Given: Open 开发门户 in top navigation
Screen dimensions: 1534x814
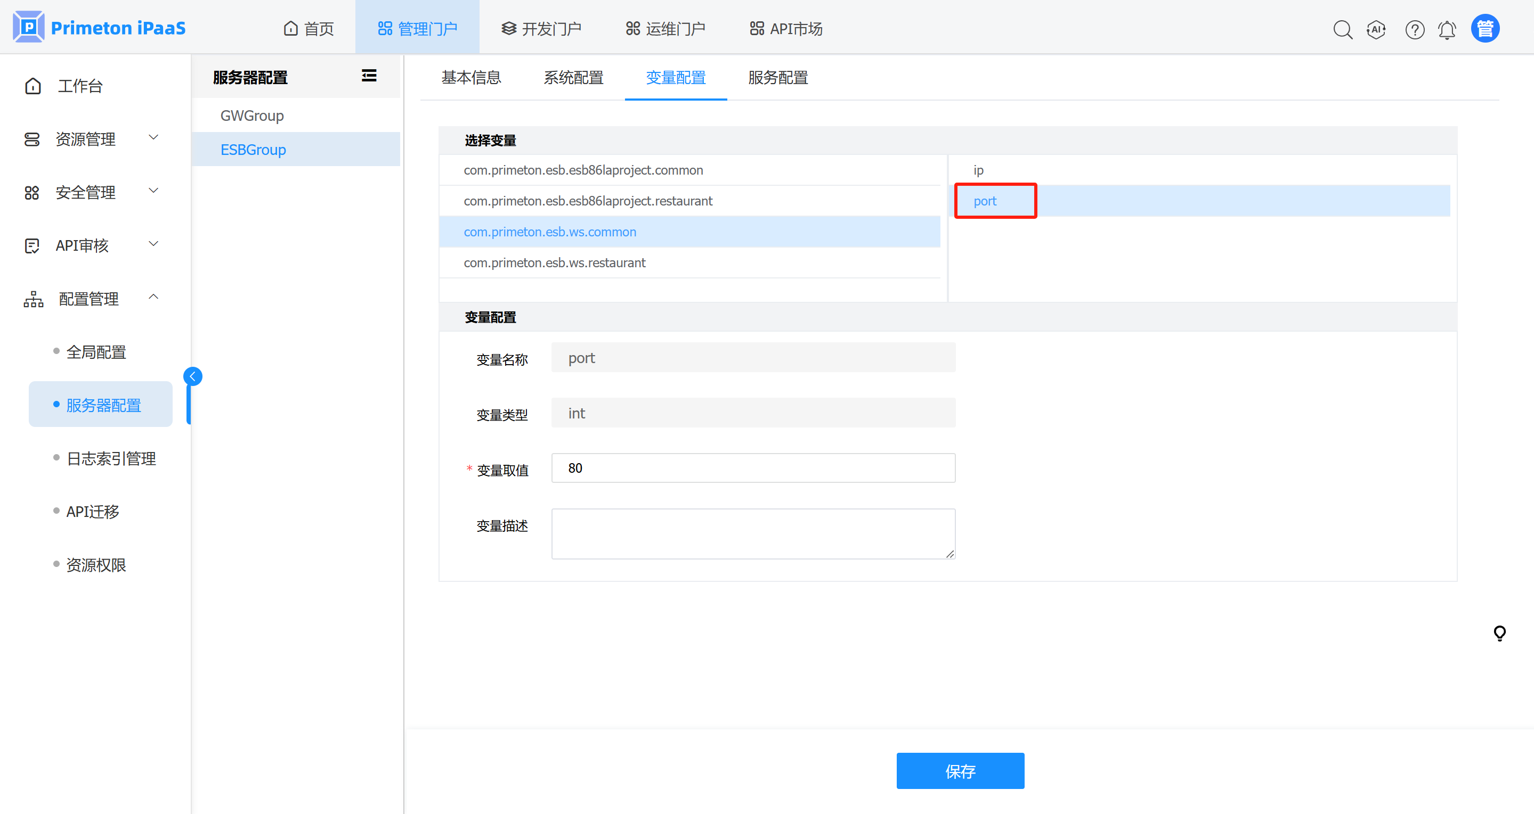Looking at the screenshot, I should 541,29.
